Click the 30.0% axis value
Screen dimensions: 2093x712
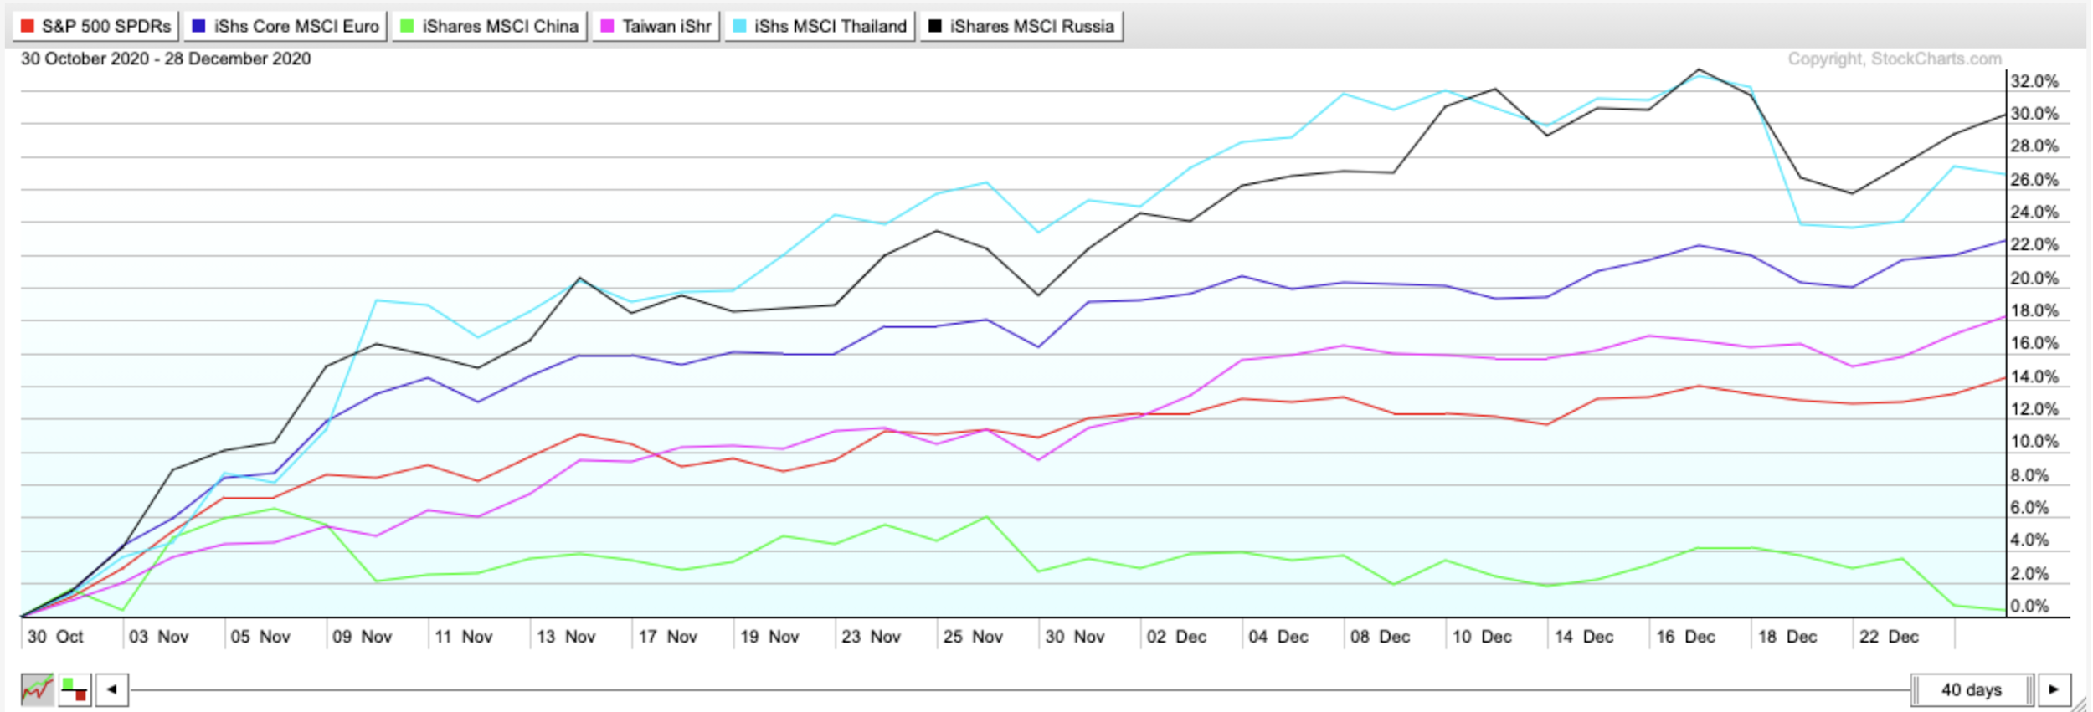2034,114
